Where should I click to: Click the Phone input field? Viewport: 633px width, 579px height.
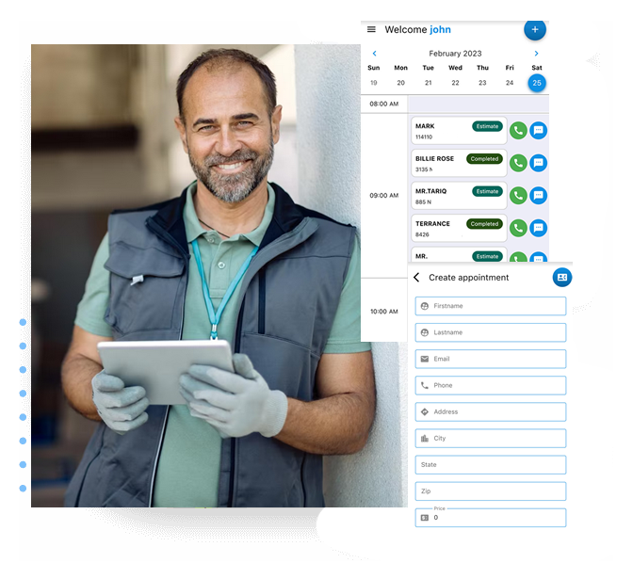pos(491,385)
